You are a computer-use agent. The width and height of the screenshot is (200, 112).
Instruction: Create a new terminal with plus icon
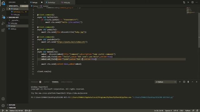pyautogui.click(x=180, y=82)
